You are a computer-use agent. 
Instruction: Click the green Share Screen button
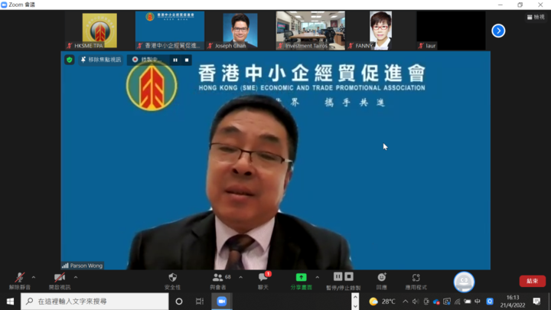301,279
